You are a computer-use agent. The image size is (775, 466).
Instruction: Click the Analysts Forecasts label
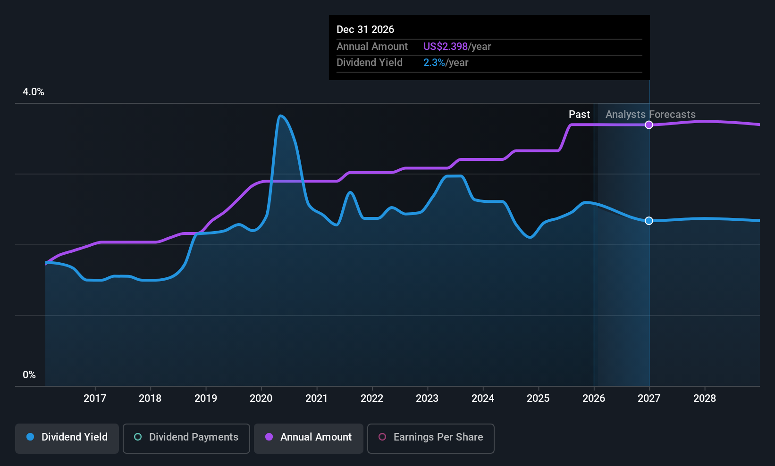coord(650,114)
